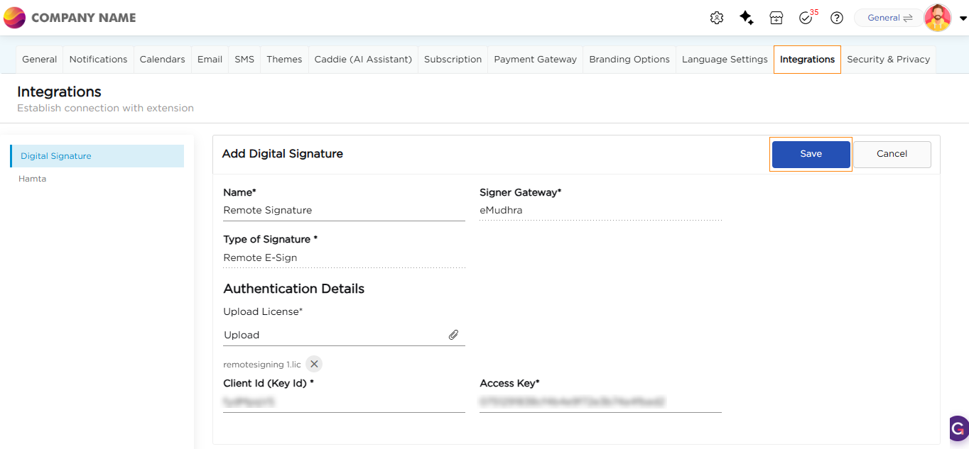Open the Payment Gateway tab

[535, 60]
